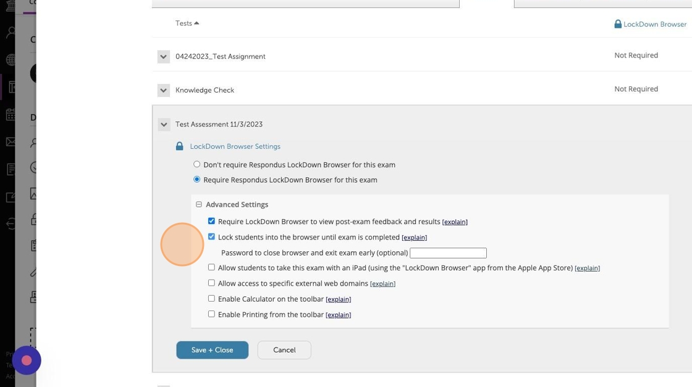Expand the 04242023_Test Assignment row chevron

pos(164,57)
